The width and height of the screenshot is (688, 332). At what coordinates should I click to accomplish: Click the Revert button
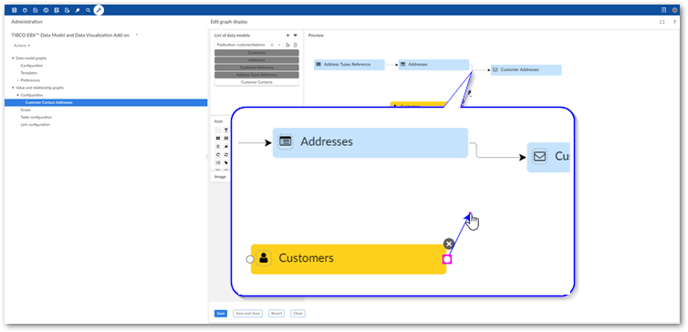(x=276, y=314)
